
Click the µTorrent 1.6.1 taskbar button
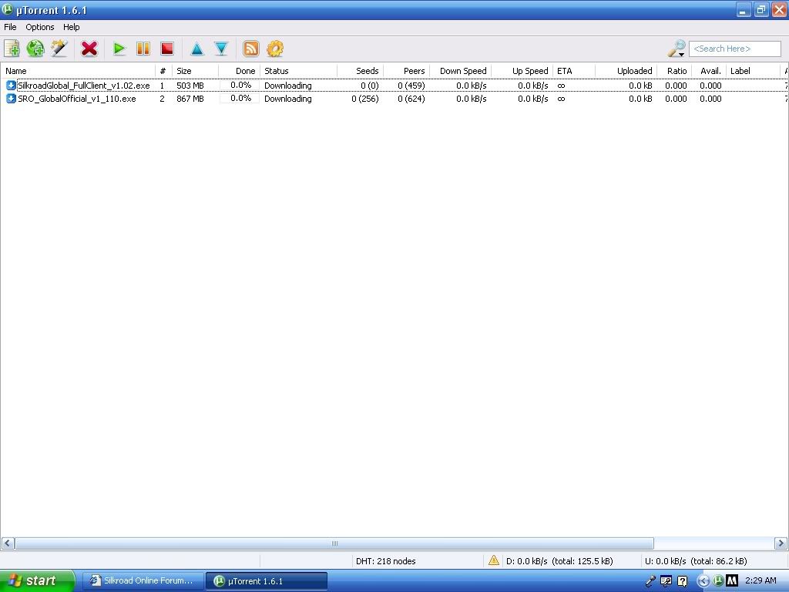(267, 581)
